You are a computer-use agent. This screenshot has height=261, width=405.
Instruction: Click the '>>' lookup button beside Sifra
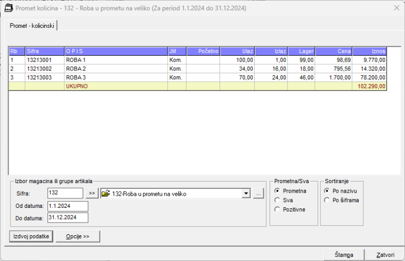click(92, 194)
